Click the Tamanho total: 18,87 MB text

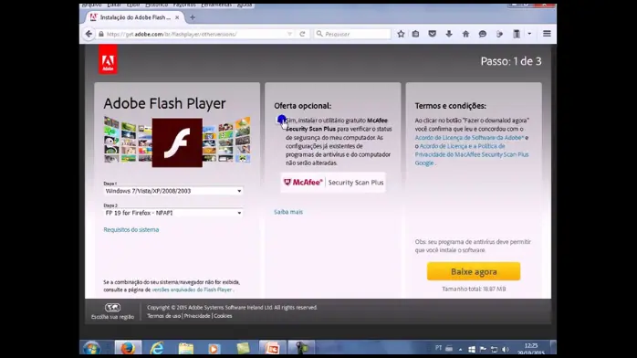474,289
